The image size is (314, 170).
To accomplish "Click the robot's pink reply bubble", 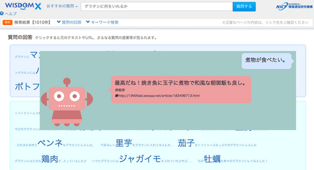I will pos(181,90).
